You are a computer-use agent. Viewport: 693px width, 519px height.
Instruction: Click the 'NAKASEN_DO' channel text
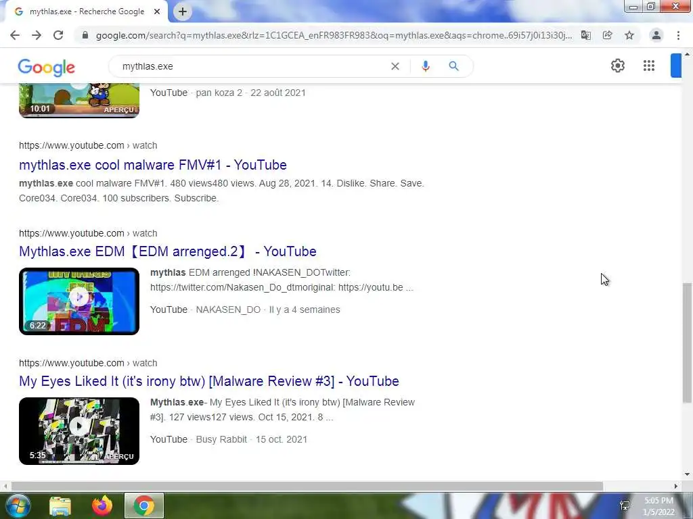pyautogui.click(x=228, y=310)
